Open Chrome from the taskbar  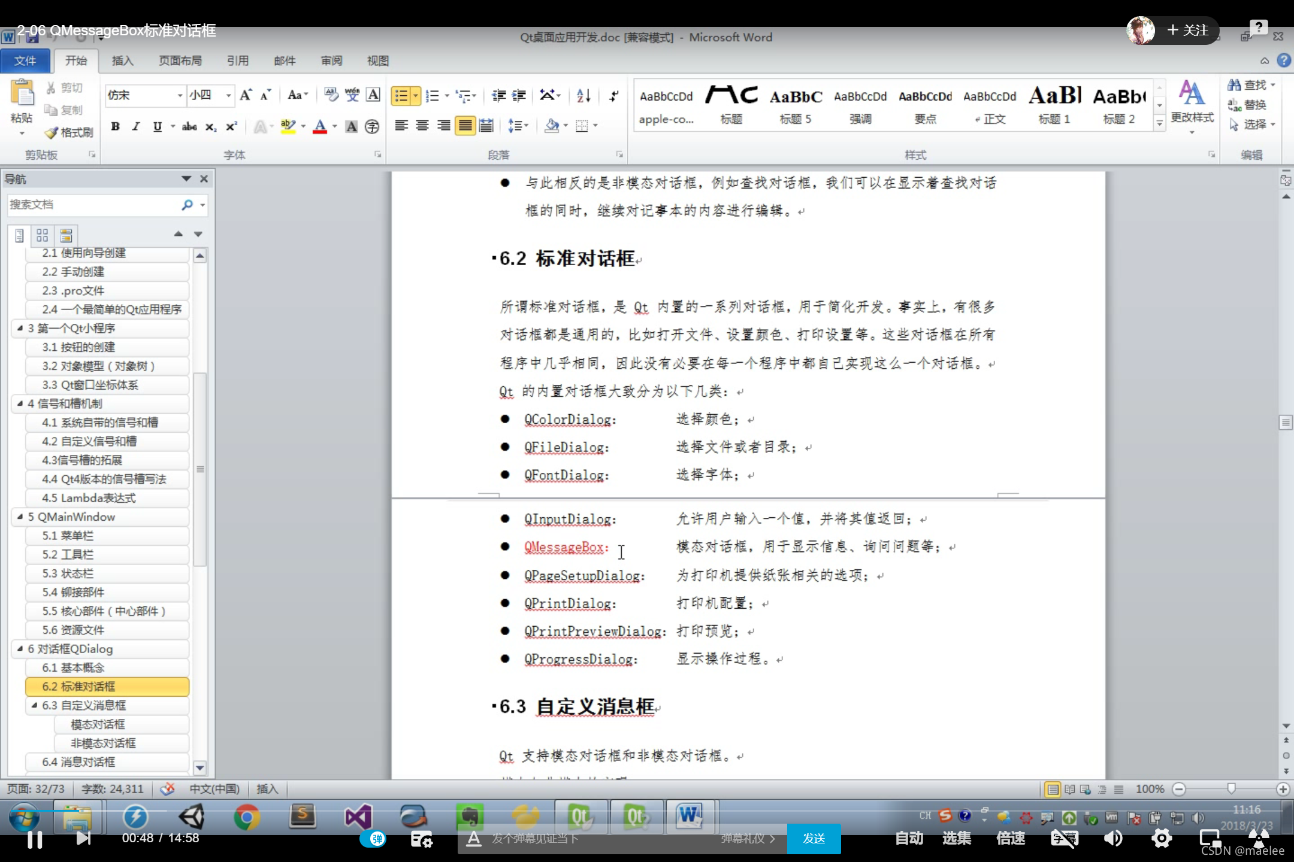247,817
